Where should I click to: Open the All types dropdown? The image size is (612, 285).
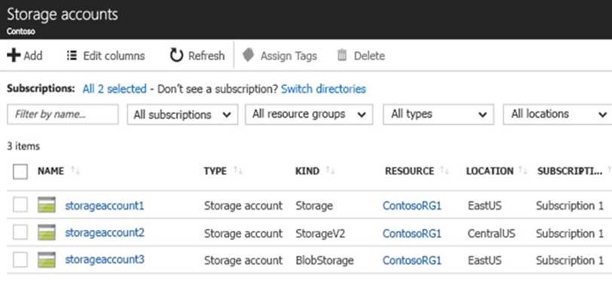[x=439, y=115]
